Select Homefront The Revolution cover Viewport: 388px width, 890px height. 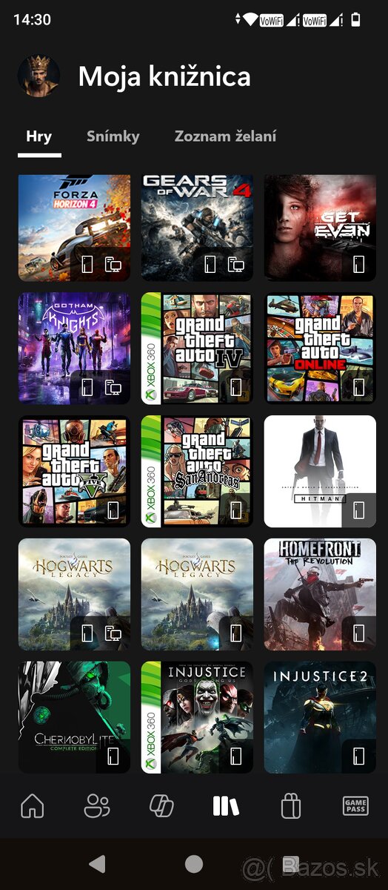click(320, 595)
